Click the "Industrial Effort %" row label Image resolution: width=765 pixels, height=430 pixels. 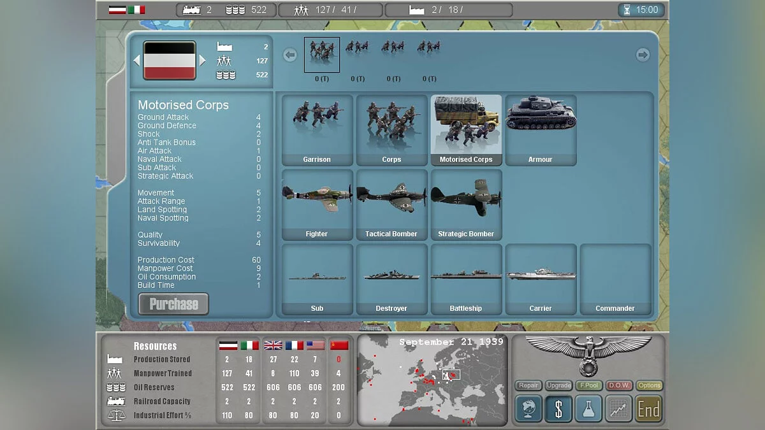pyautogui.click(x=162, y=415)
